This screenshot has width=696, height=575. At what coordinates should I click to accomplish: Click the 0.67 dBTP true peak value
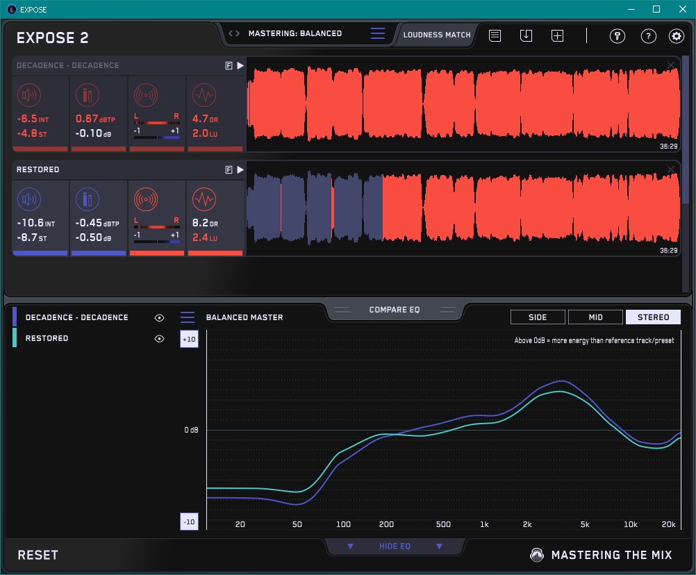point(95,119)
